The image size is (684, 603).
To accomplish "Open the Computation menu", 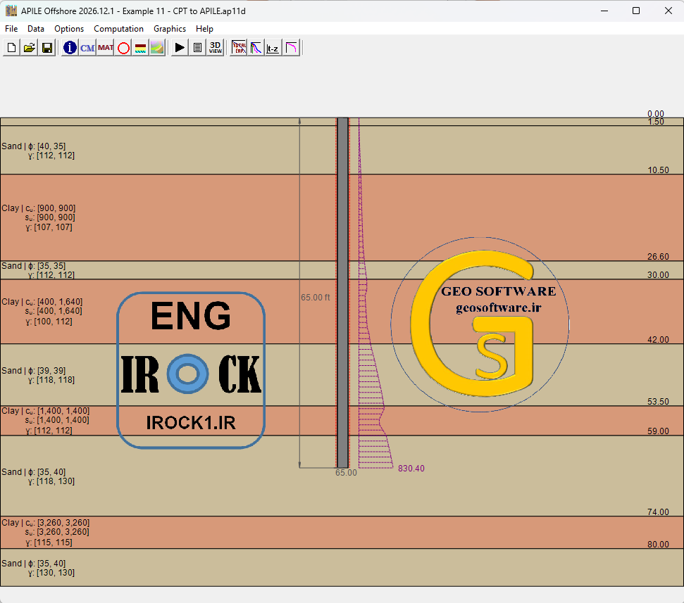I will pyautogui.click(x=118, y=29).
